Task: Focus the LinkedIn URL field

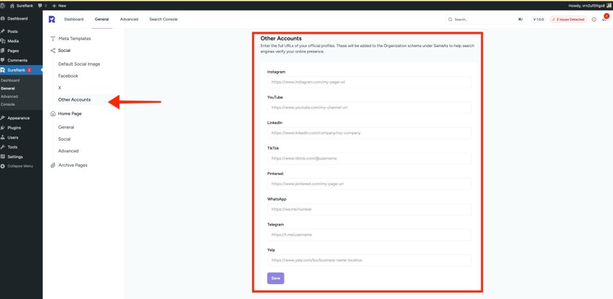Action: 369,133
